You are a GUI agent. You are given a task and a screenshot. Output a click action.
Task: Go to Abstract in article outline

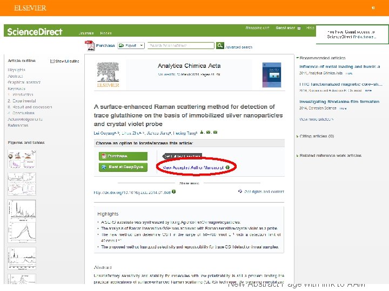[x=15, y=76]
